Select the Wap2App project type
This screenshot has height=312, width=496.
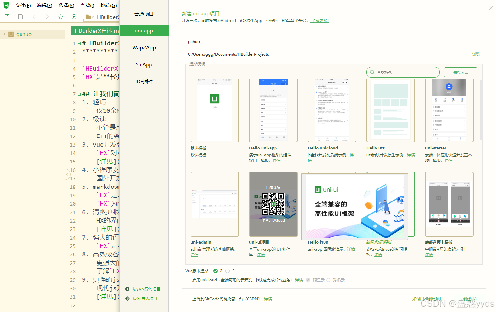point(144,47)
